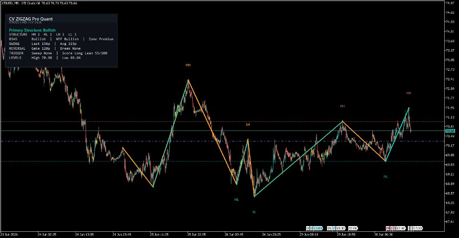Click 'Avg 223p' in the SWING row
This screenshot has height=238, width=459.
(68, 44)
